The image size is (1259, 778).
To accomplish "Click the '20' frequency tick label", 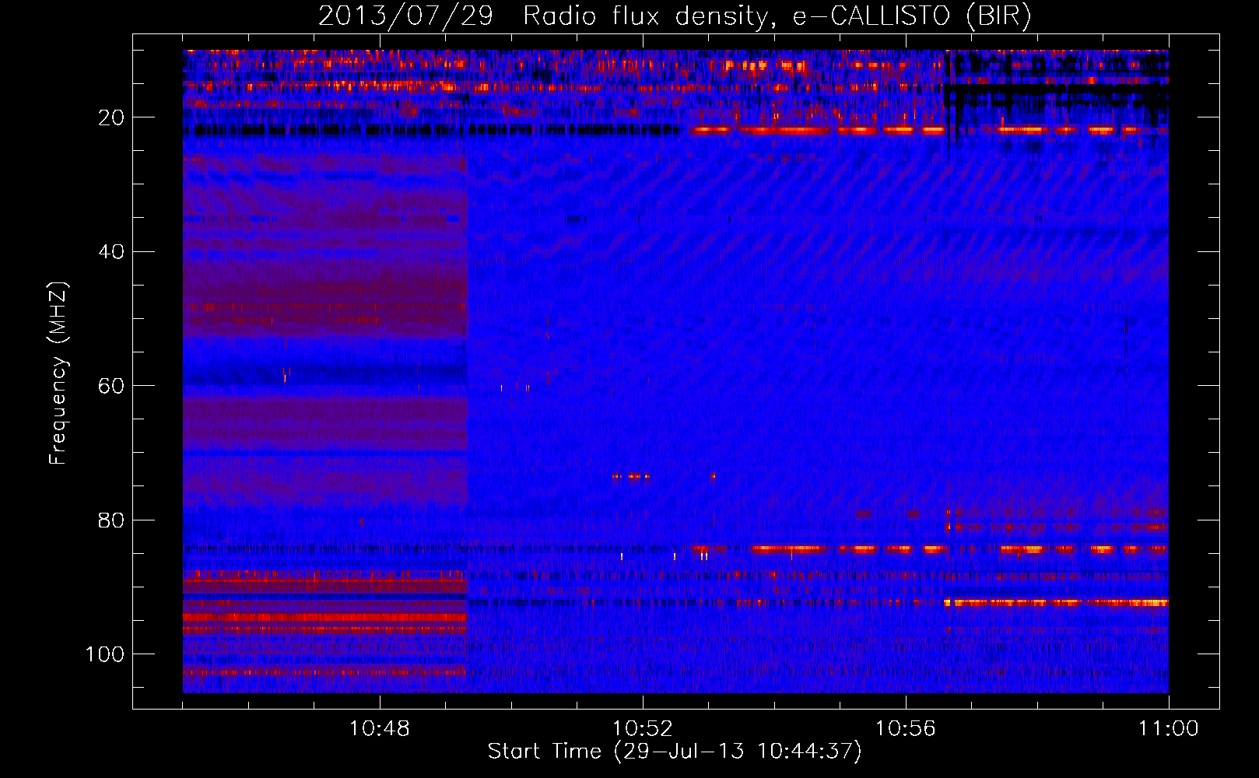I will tap(111, 117).
